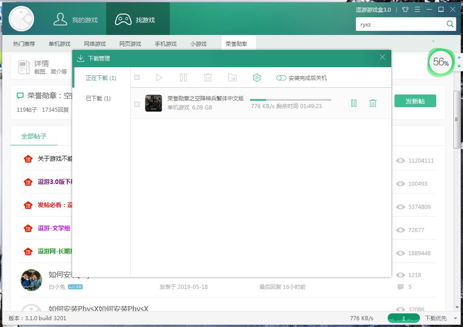Select the 热门推荐 tab
This screenshot has height=327, width=463.
tap(24, 44)
